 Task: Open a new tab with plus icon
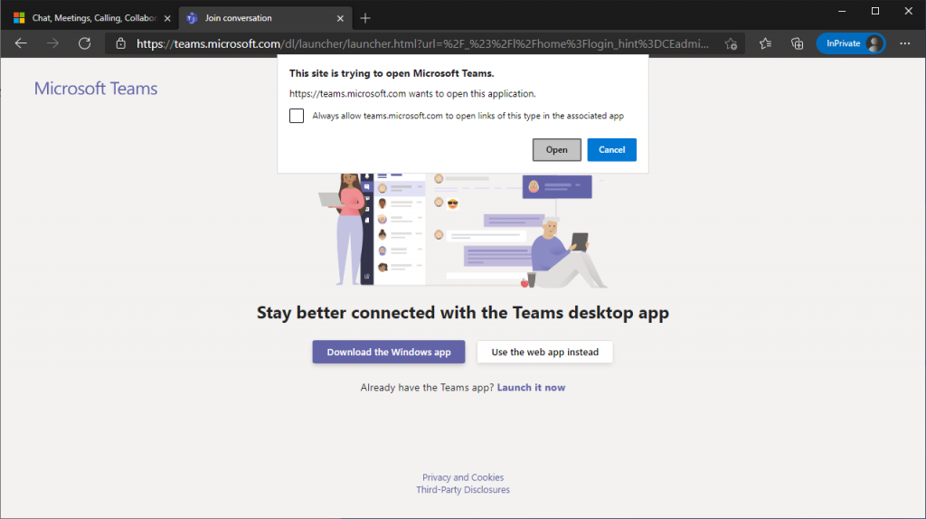click(365, 18)
